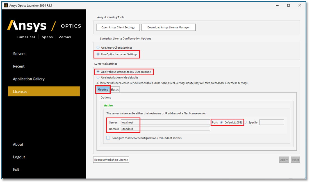Image resolution: width=310 pixels, height=183 pixels.
Task: Select the Default (1055) port option
Action: coord(221,123)
